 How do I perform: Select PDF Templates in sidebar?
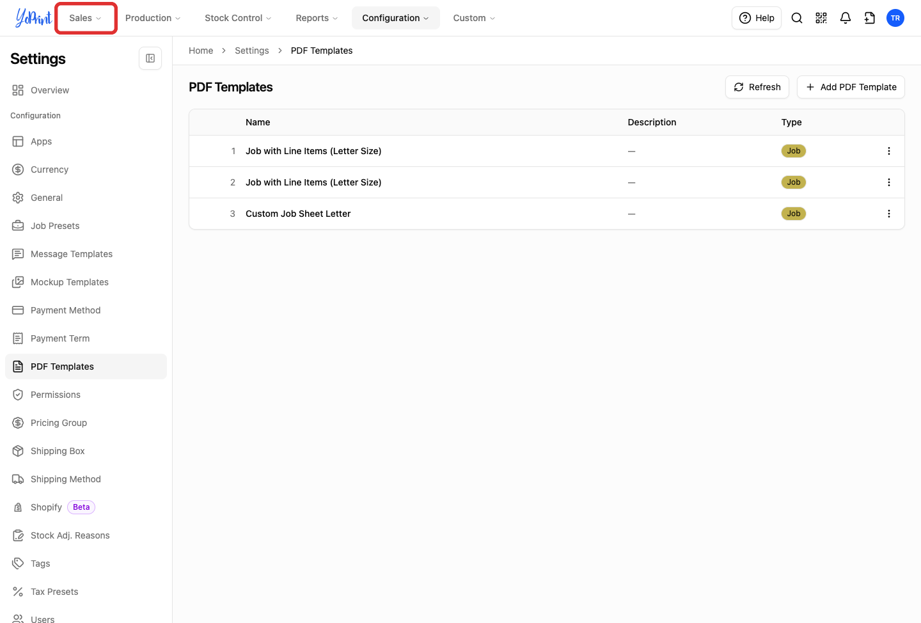pos(86,367)
